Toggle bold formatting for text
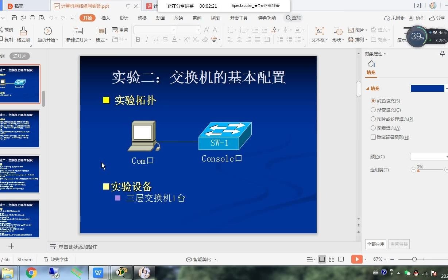This screenshot has width=448, height=280. tap(138, 40)
